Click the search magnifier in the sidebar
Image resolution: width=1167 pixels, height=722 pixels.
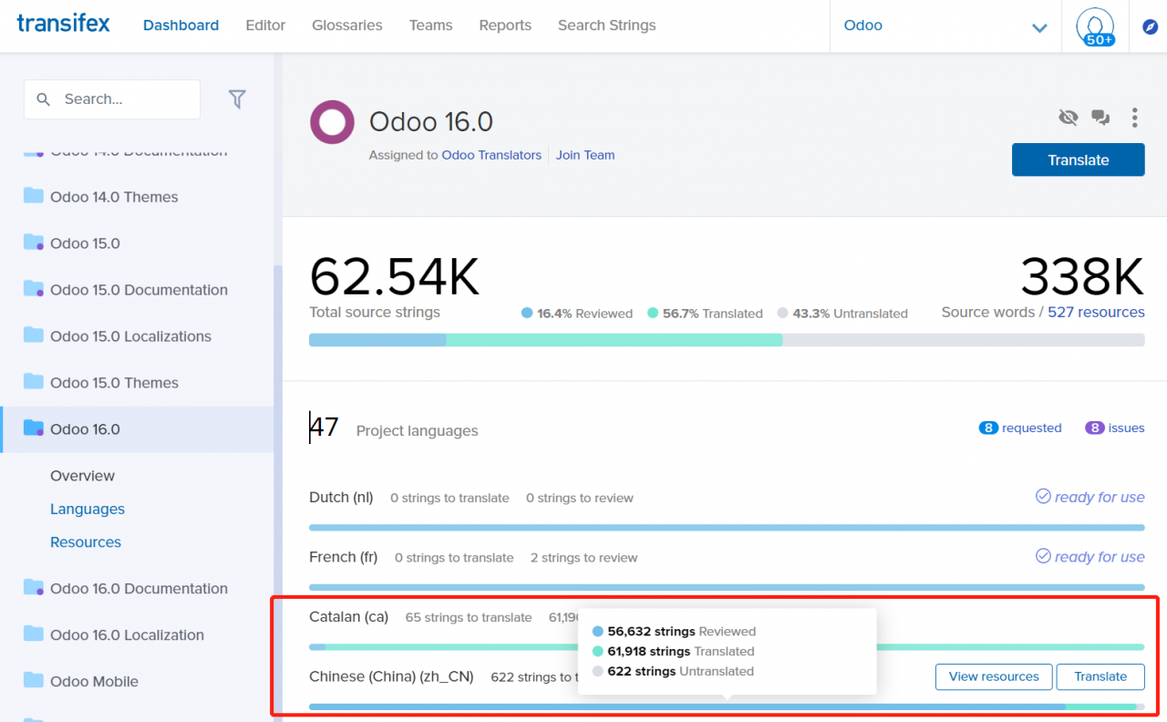click(x=43, y=98)
